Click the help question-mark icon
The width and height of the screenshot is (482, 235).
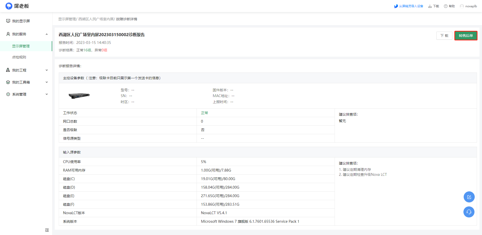point(446,6)
